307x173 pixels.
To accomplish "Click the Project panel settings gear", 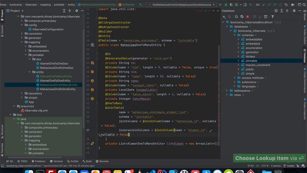I will [x=77, y=11].
